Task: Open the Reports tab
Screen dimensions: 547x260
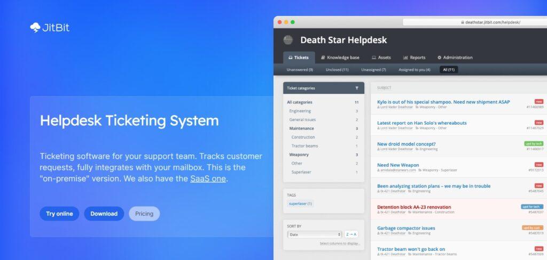Action: (x=414, y=58)
